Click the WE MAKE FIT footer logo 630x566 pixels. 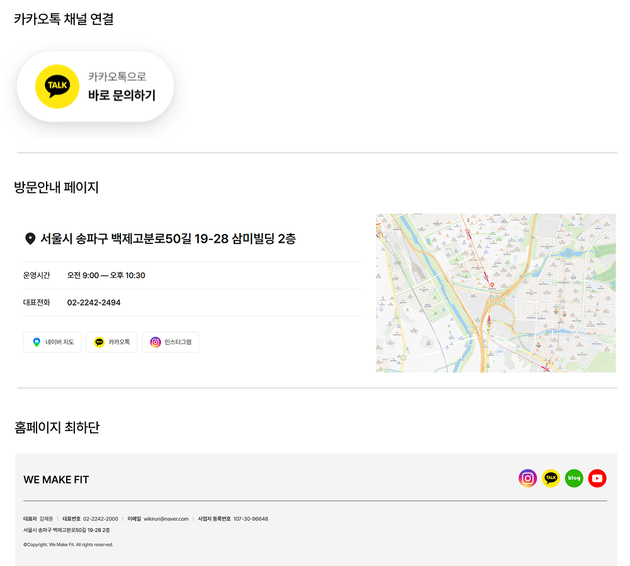click(56, 480)
